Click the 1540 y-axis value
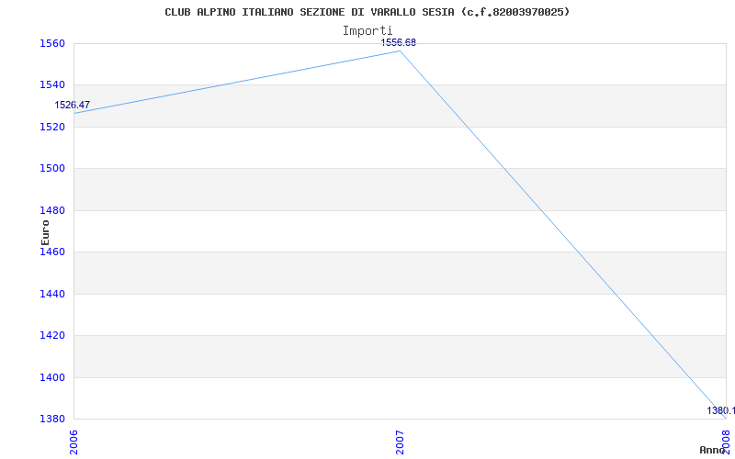Viewport: 735px width, 459px height. coord(51,84)
